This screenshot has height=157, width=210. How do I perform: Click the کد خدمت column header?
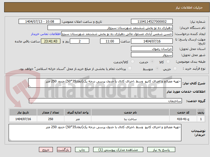click(x=183, y=112)
